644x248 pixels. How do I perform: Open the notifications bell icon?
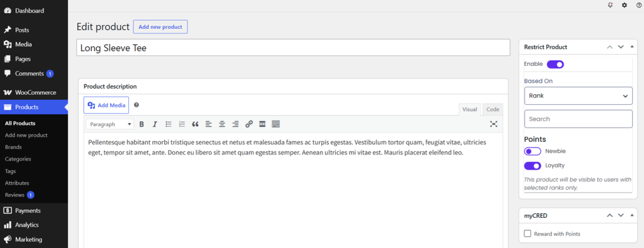[610, 5]
